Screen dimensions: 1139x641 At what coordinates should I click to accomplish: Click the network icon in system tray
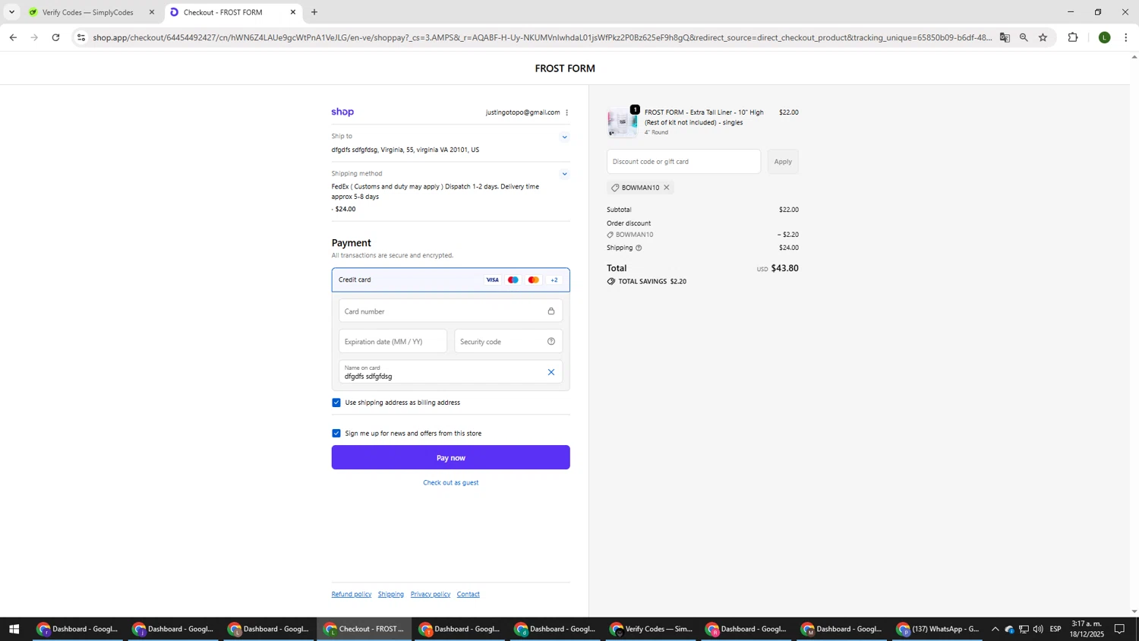coord(1024,629)
